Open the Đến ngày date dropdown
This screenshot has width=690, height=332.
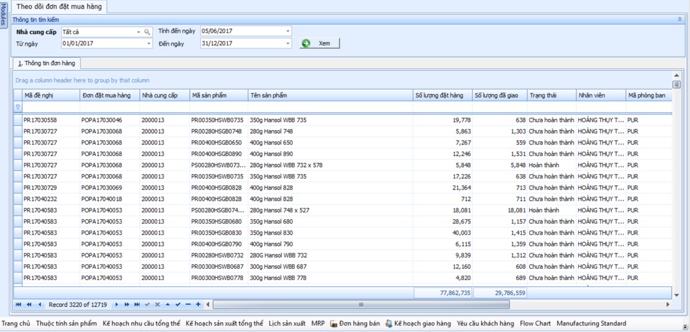coord(288,43)
